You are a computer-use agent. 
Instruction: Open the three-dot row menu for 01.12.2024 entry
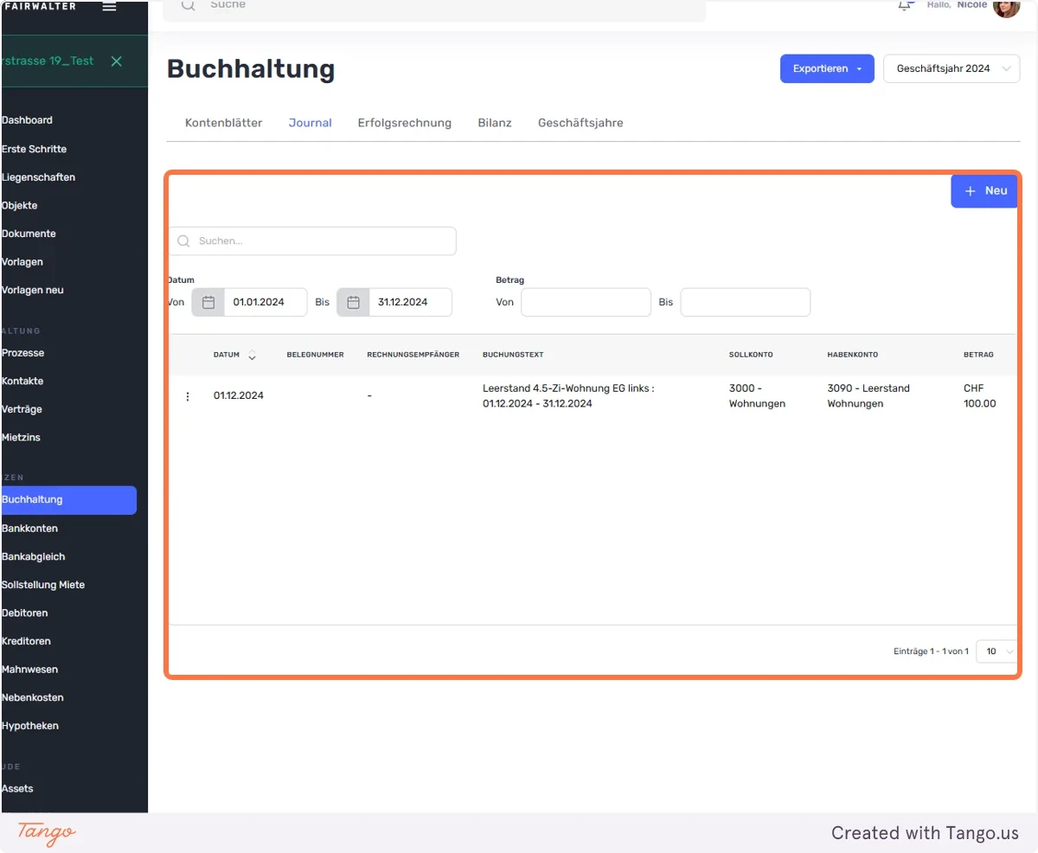tap(188, 396)
